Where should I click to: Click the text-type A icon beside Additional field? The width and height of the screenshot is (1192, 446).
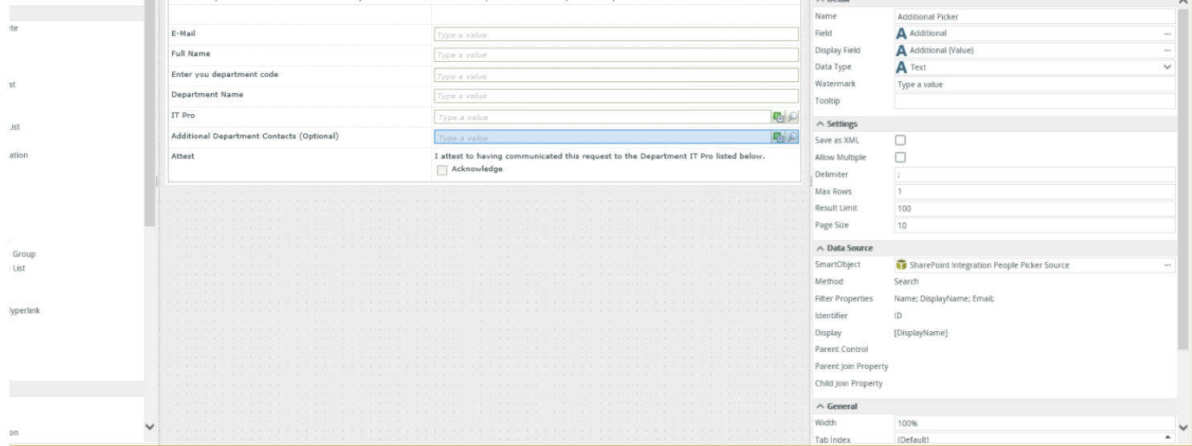pos(902,33)
